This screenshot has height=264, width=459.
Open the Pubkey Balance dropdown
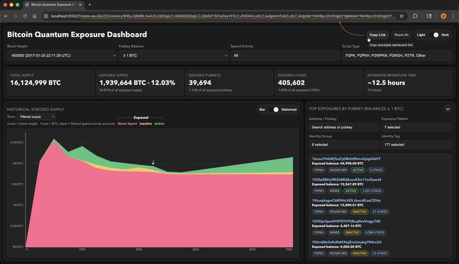click(173, 55)
